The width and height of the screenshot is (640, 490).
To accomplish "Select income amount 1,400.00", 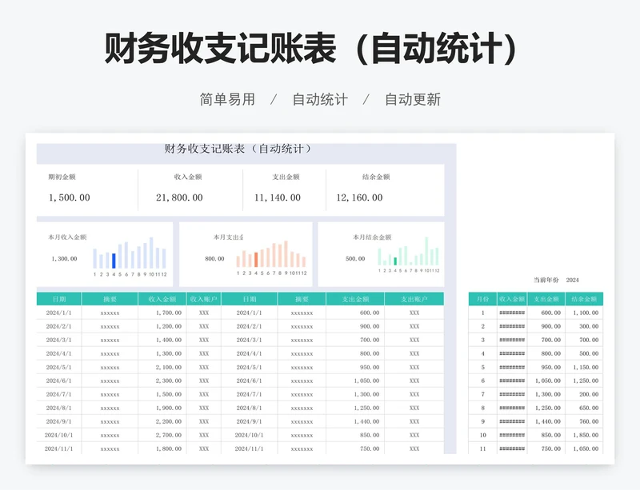I will pos(169,340).
